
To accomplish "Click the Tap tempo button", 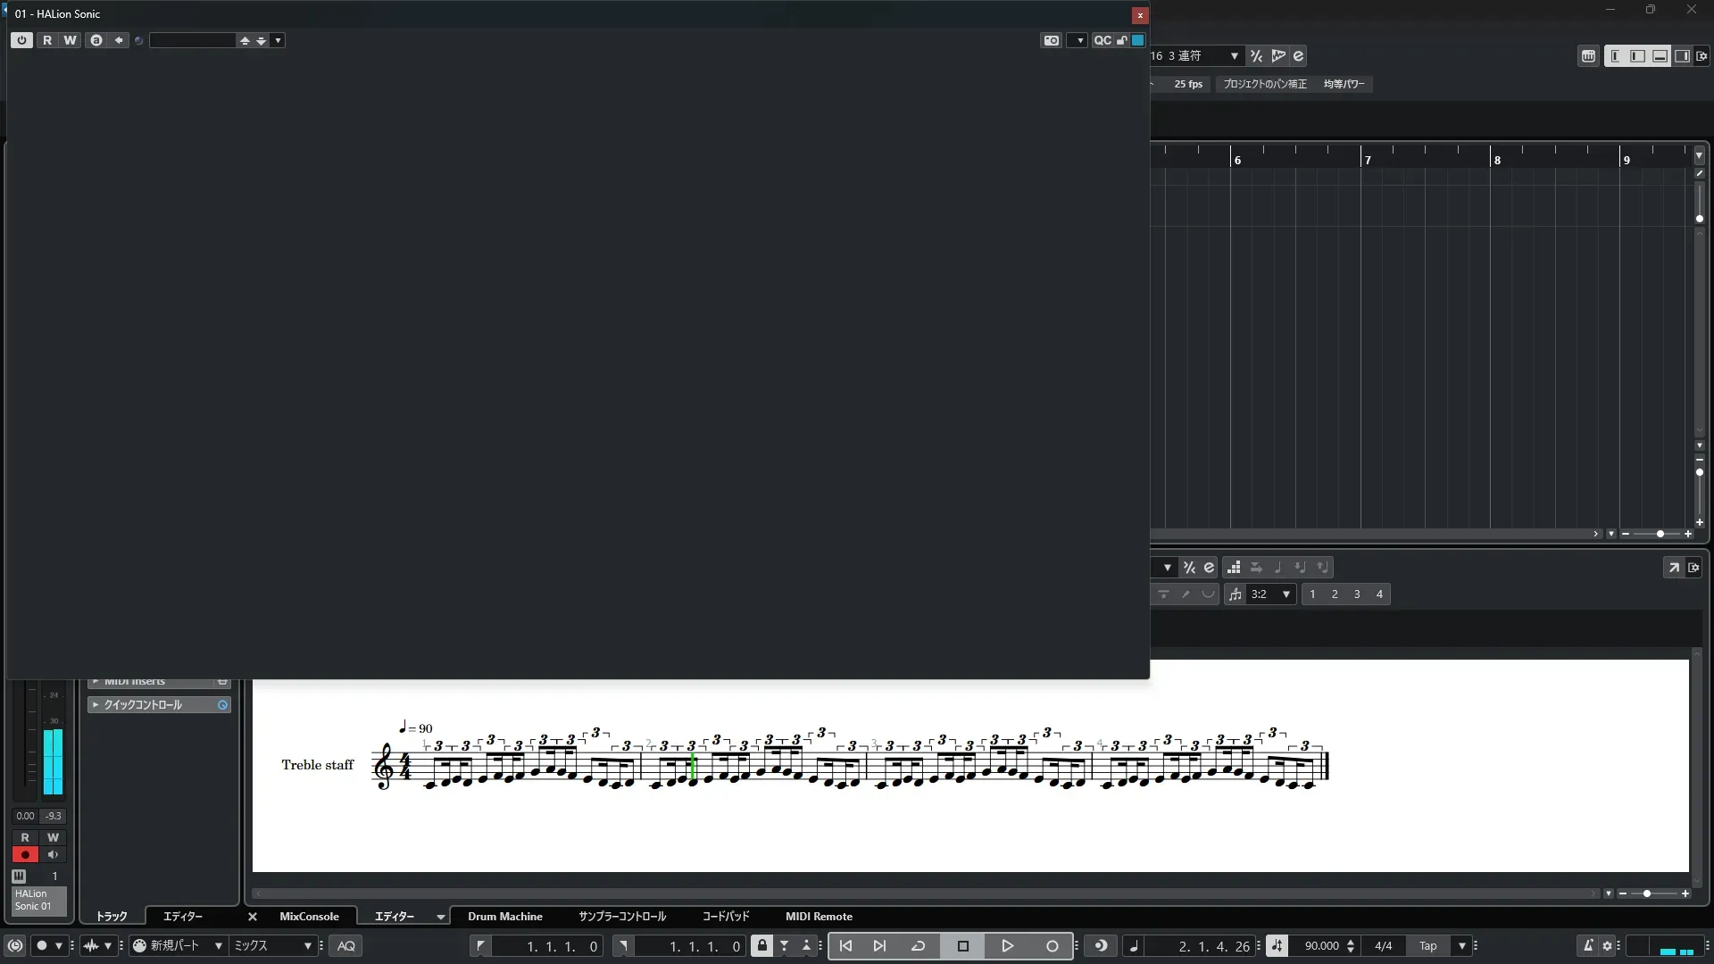I will (1427, 946).
